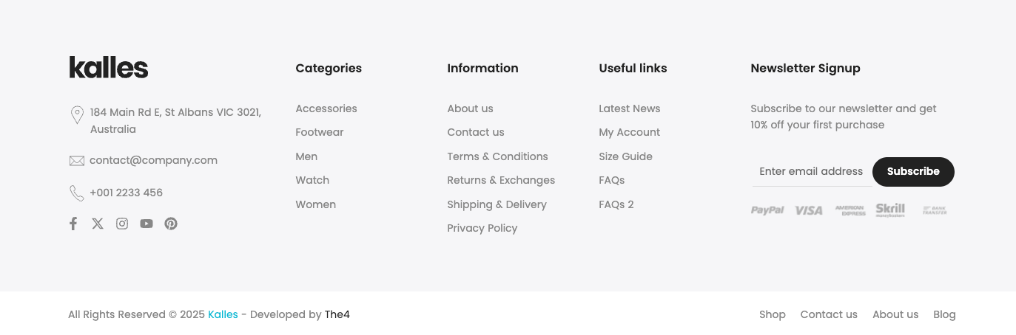Screen dimensions: 1016x335
Task: Focus the Enter email address field
Action: (x=812, y=171)
